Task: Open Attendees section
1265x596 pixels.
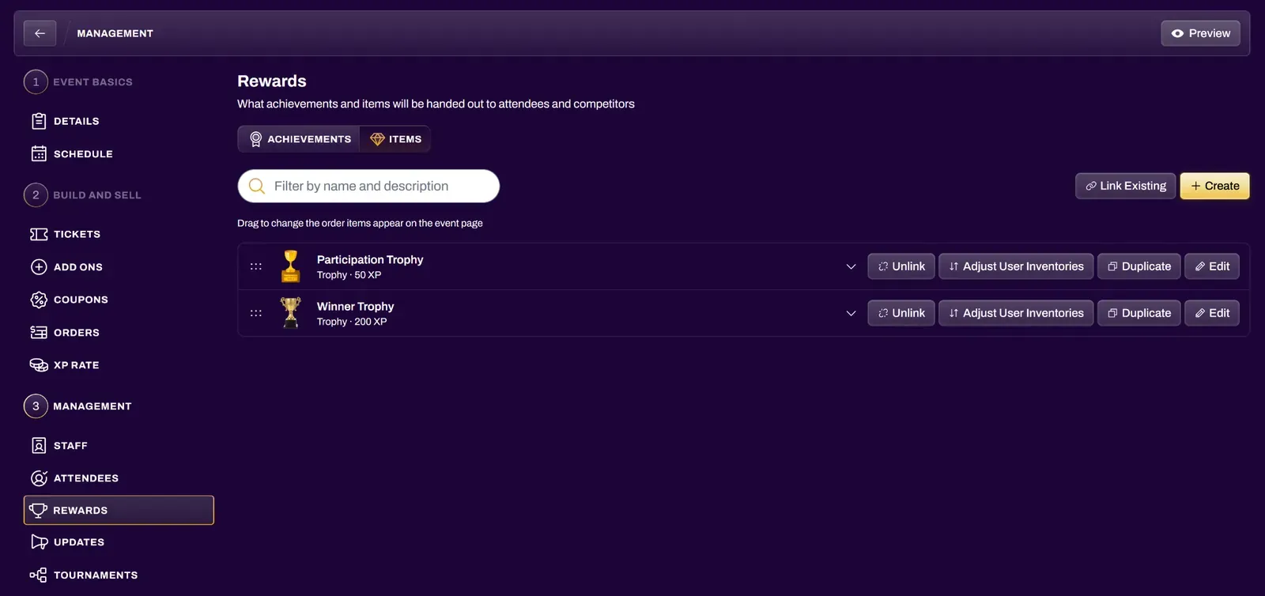Action: click(x=75, y=478)
